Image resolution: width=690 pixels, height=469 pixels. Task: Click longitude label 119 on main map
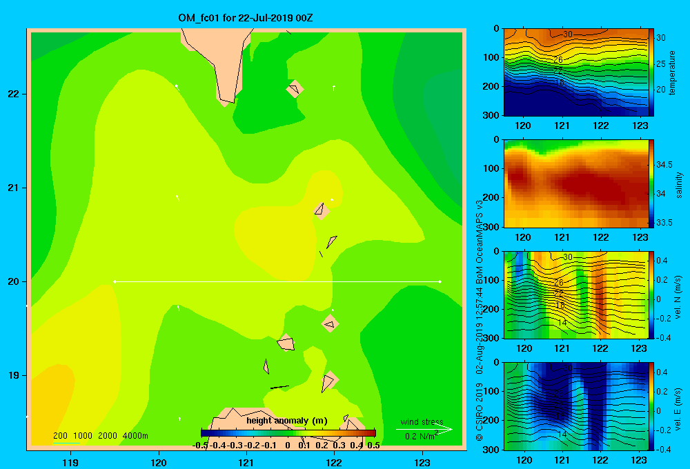[x=70, y=462]
